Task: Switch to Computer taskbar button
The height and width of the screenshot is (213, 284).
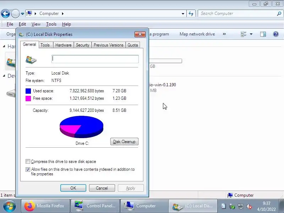Action: [145, 206]
